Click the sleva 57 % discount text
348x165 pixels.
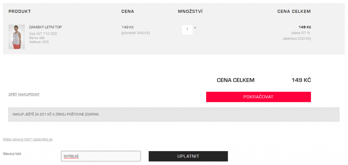(x=301, y=33)
